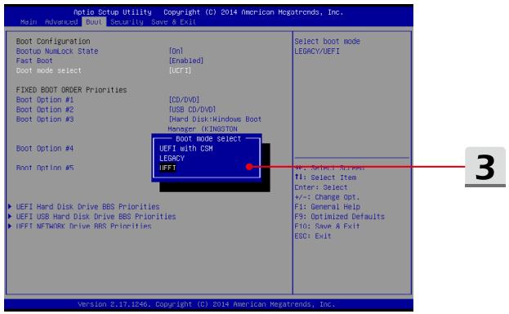Click the Boot mode select popup title
This screenshot has width=509, height=314.
[208, 139]
